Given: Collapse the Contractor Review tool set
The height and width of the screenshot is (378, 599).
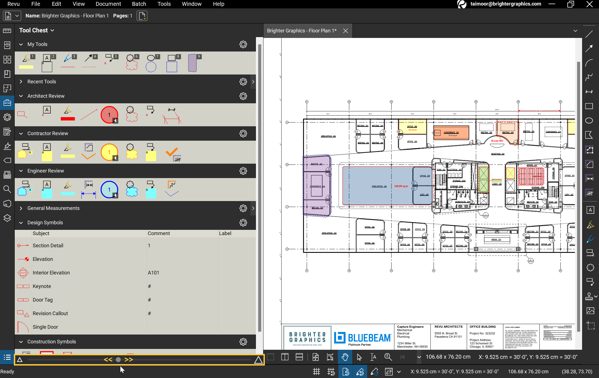Looking at the screenshot, I should (21, 133).
